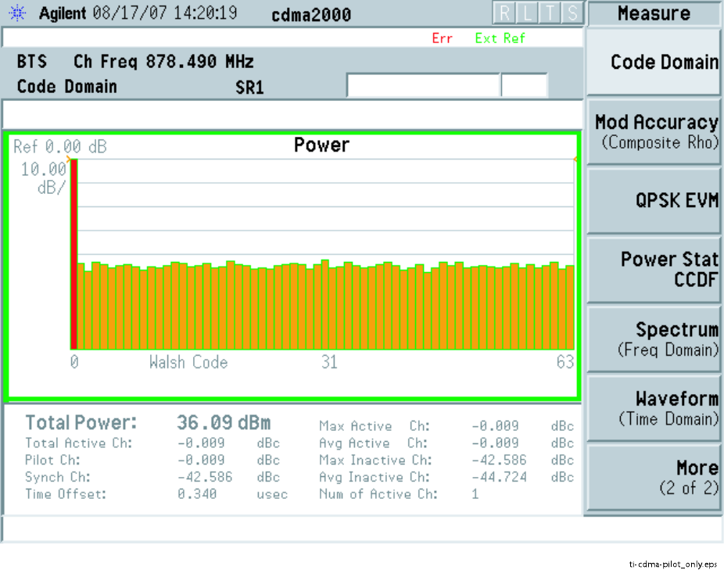
Task: Click the Num of Active Ch value 1
Action: click(x=475, y=494)
